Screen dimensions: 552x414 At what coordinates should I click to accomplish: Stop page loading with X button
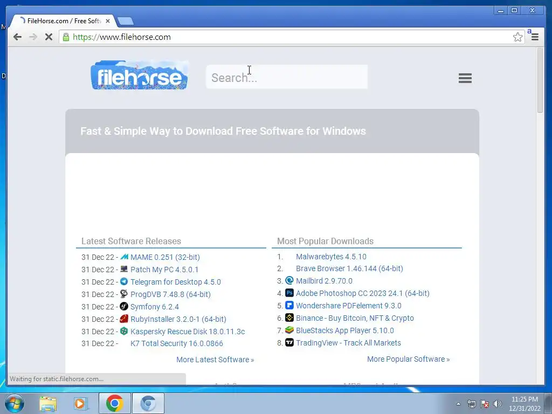[x=49, y=37]
